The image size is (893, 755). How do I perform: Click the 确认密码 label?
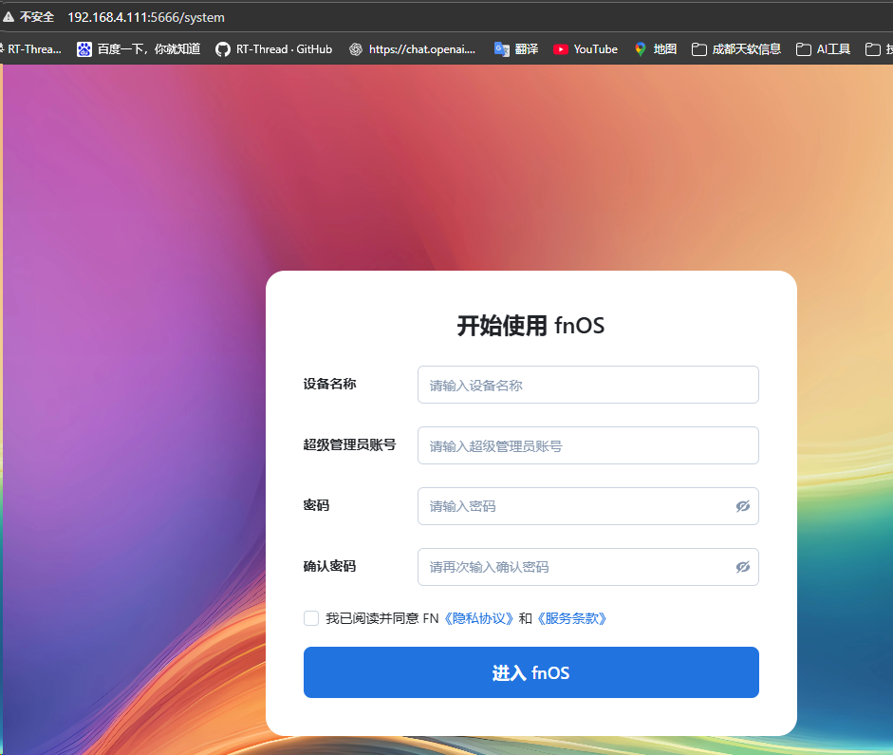329,566
